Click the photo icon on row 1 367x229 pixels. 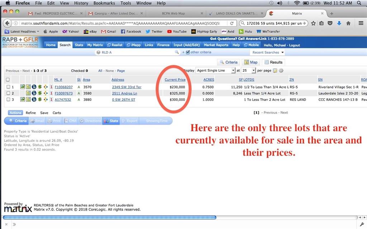pyautogui.click(x=23, y=87)
